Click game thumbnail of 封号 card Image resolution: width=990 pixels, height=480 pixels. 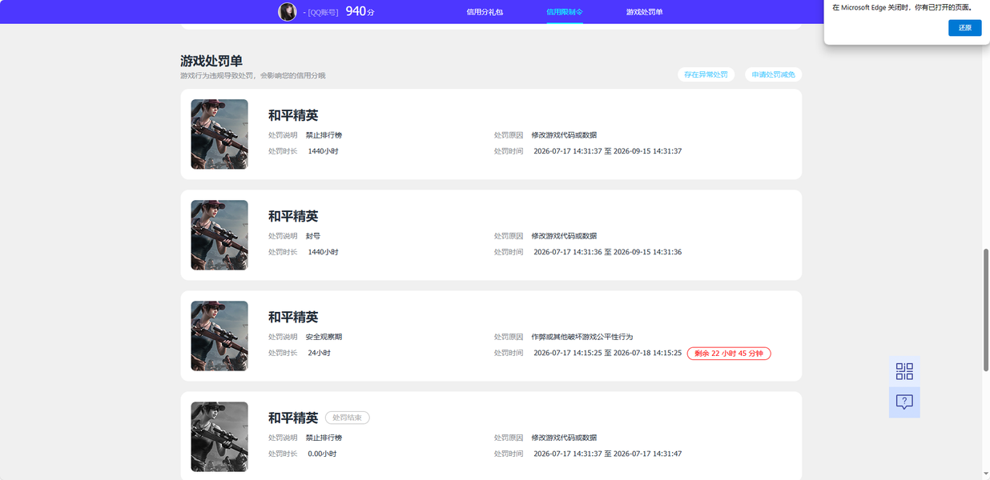[x=219, y=235]
